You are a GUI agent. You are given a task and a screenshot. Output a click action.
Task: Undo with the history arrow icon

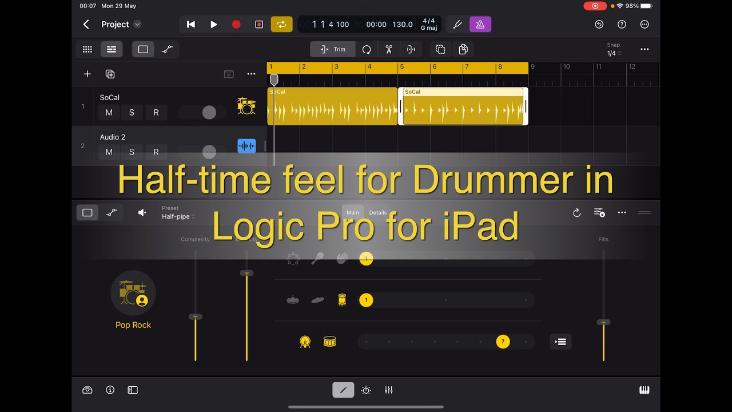[599, 25]
